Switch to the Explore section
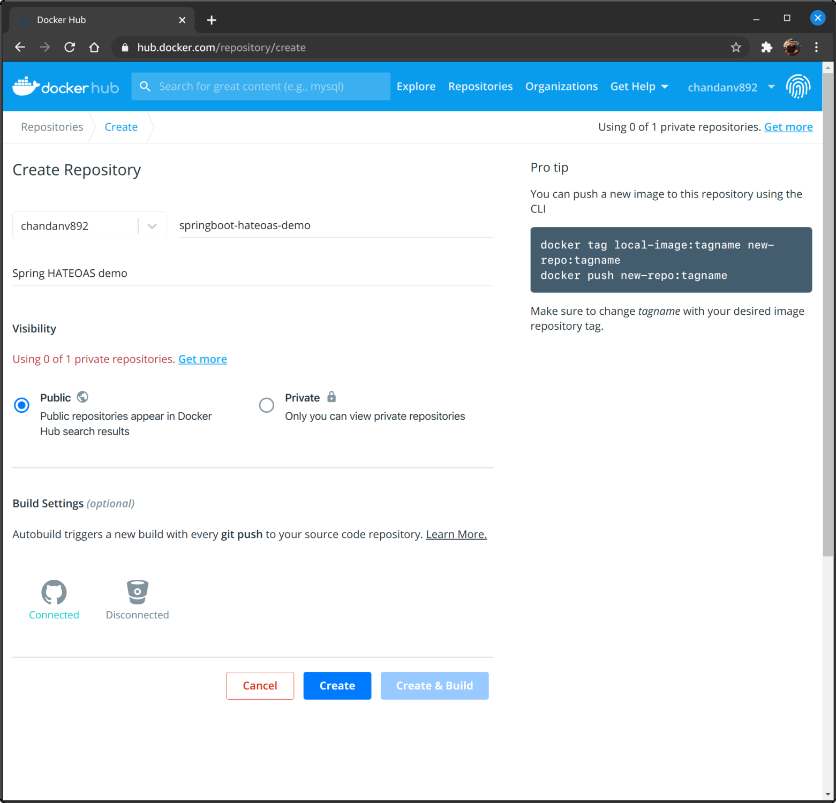The image size is (836, 803). coord(416,86)
